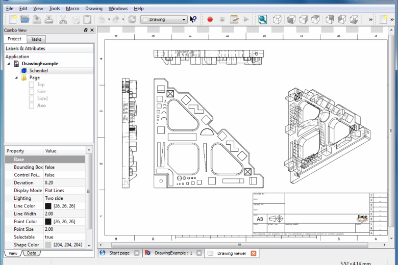Screen dimensions: 398x265
Task: Click the Point Color black swatch
Action: point(48,221)
